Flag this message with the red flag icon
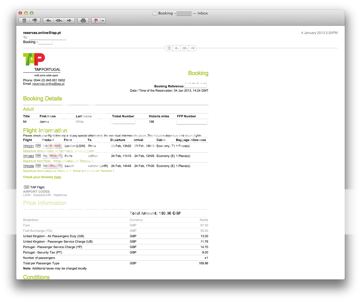The width and height of the screenshot is (361, 302). [x=96, y=21]
